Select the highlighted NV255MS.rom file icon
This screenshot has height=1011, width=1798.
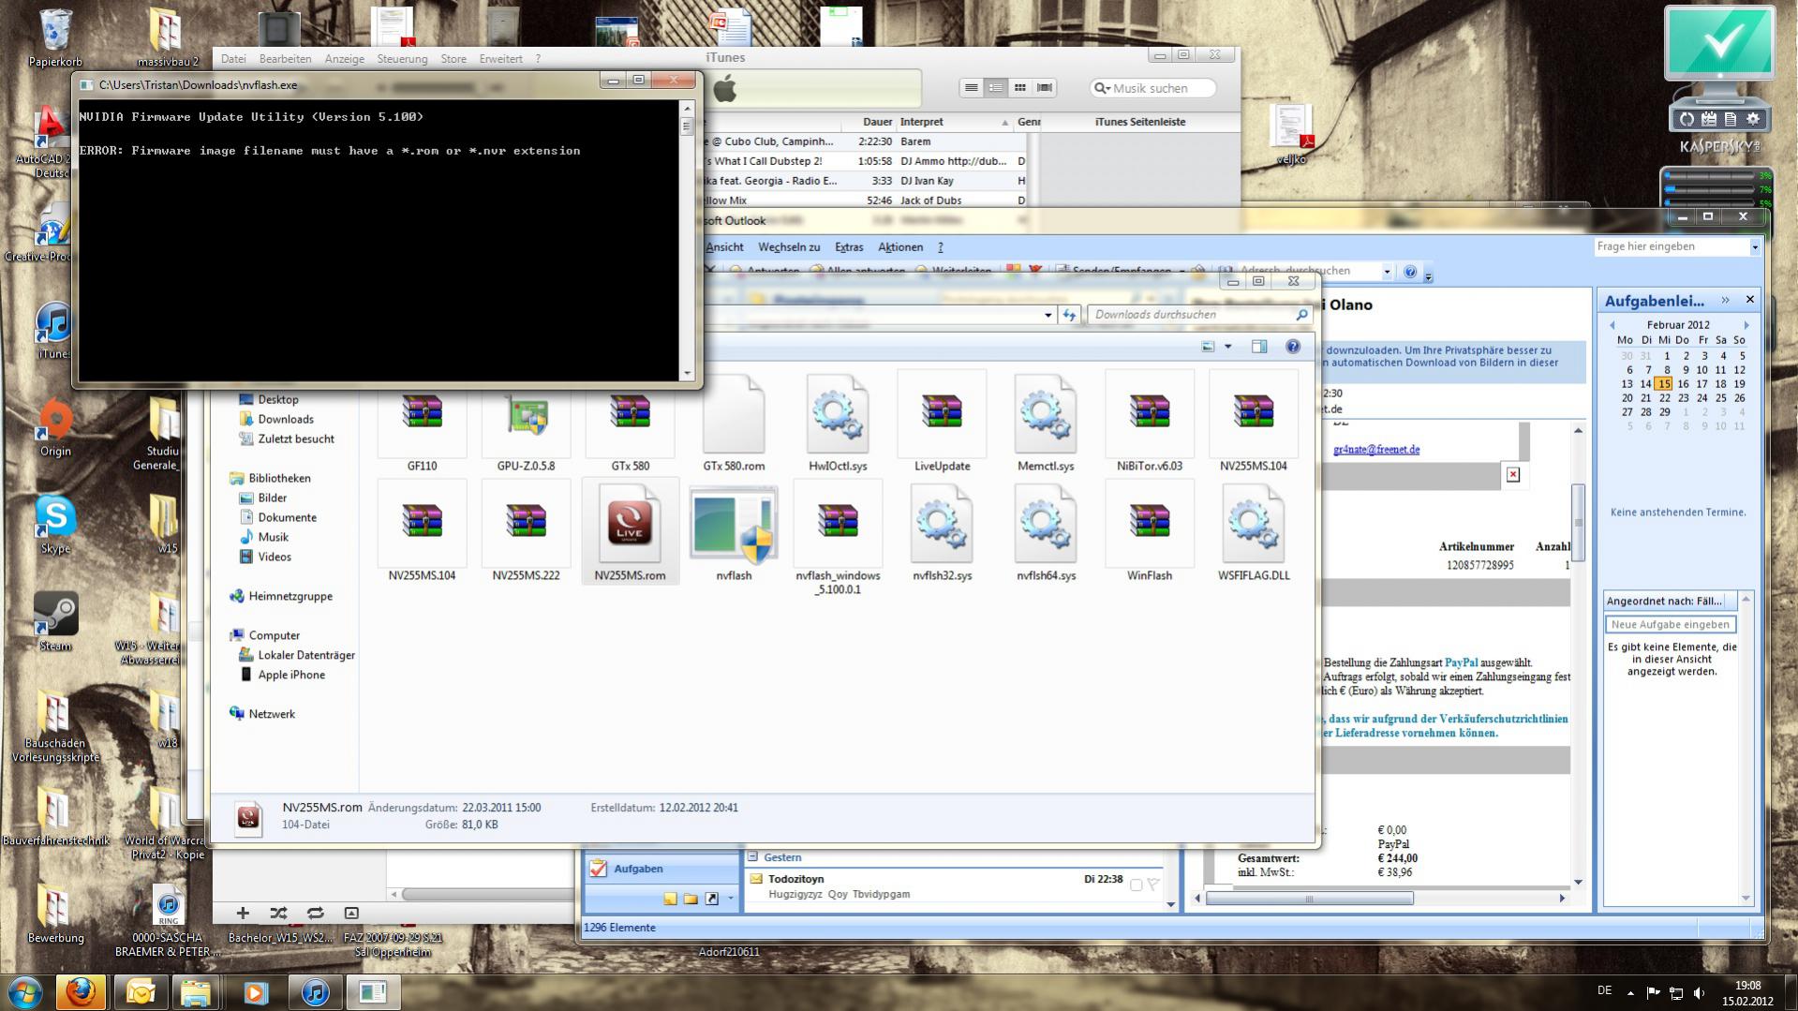tap(630, 523)
